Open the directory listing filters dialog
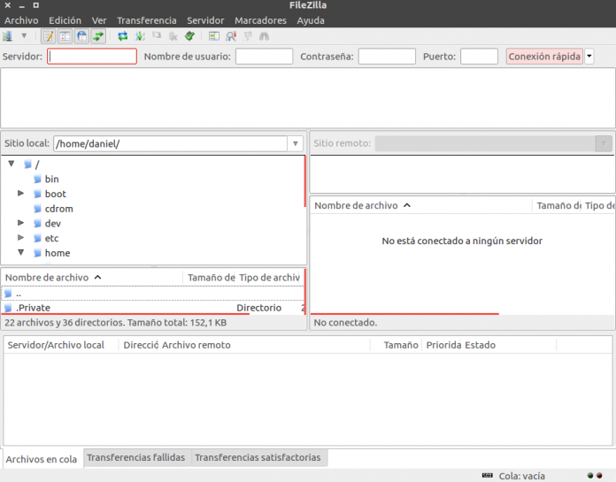 click(214, 36)
